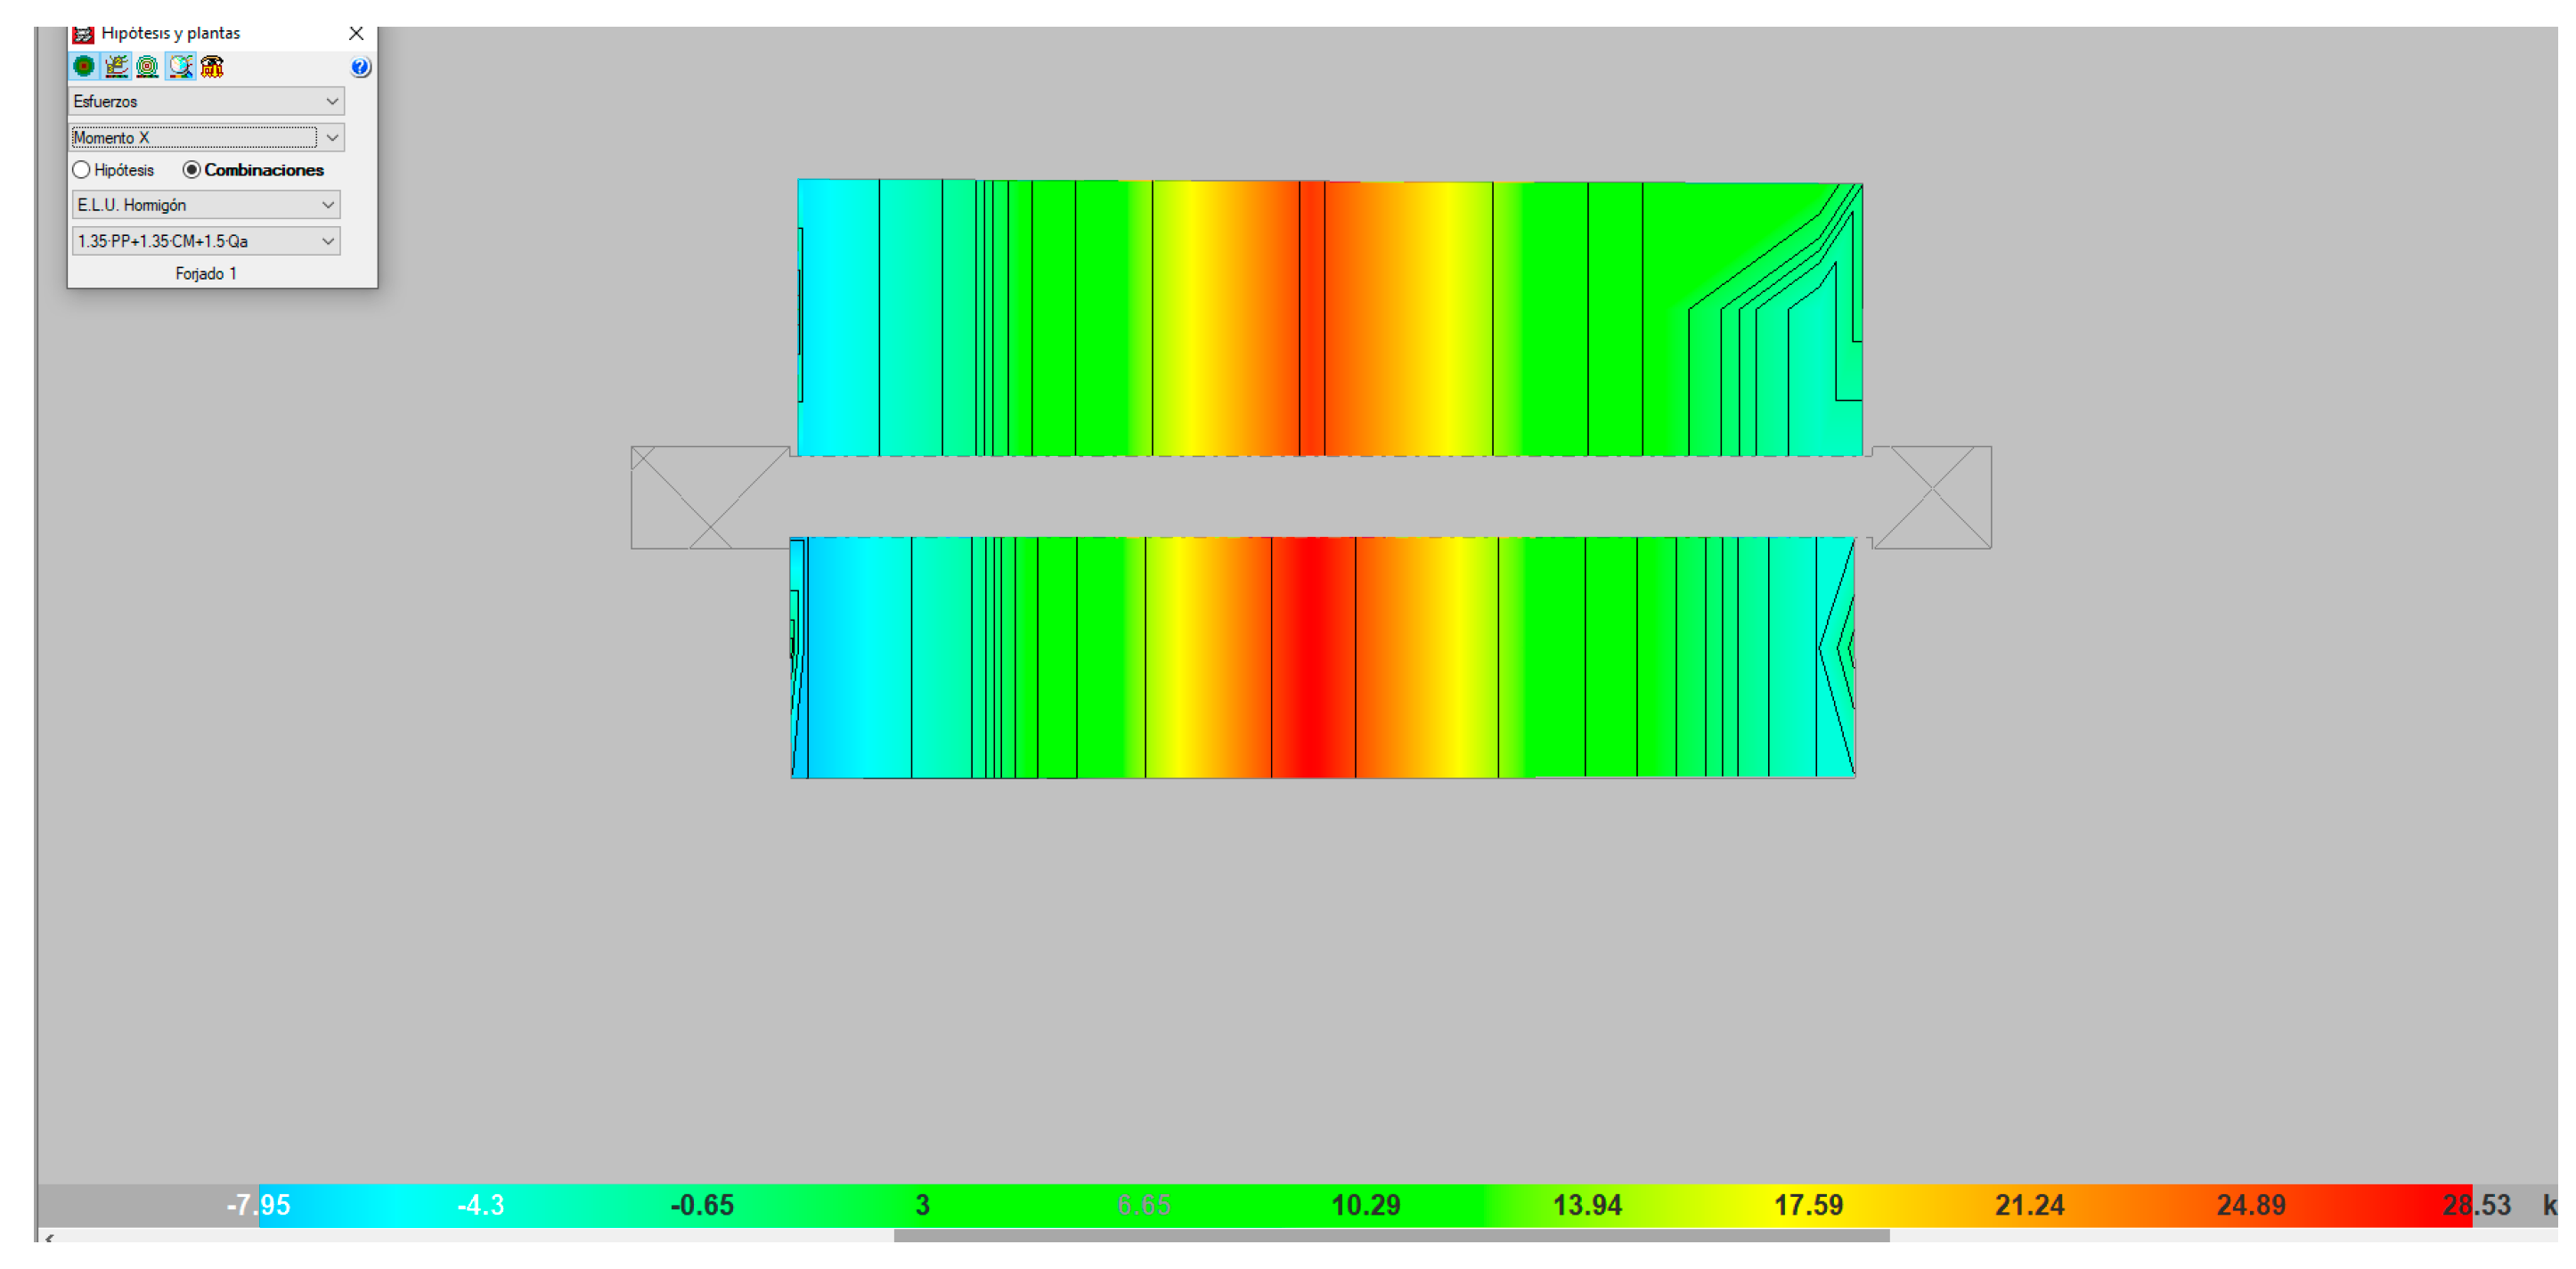Click the 28.53 red legend value
Image resolution: width=2576 pixels, height=1269 pixels.
pos(2476,1205)
